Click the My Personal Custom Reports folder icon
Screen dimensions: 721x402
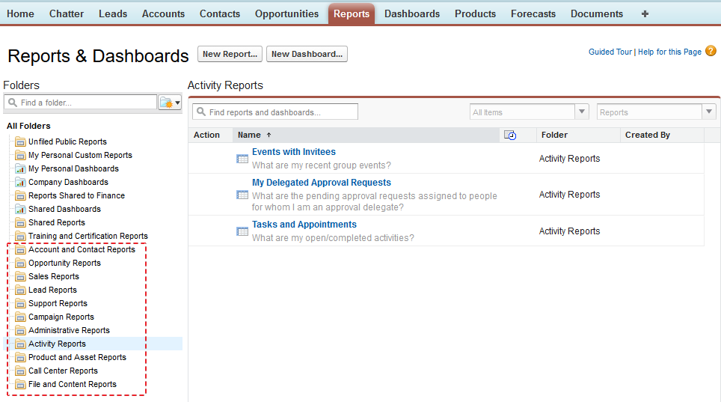[20, 155]
